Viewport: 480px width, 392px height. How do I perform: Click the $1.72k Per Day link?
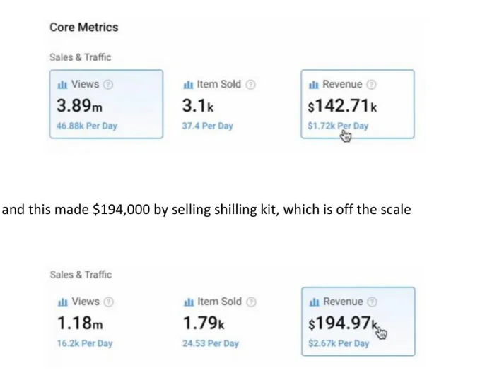[x=338, y=126]
